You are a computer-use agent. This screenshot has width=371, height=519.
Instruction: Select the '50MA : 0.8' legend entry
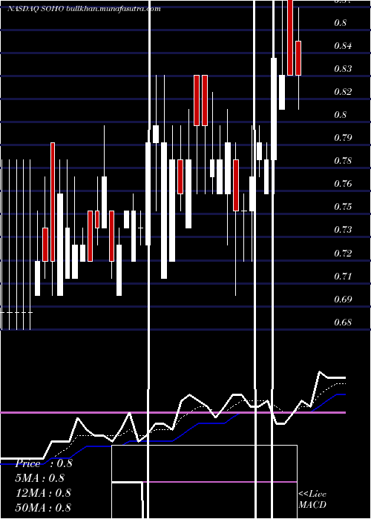[x=43, y=507]
